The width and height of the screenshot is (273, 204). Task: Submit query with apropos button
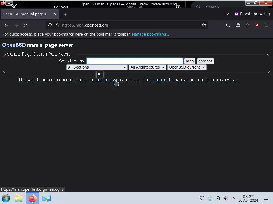pos(205,61)
